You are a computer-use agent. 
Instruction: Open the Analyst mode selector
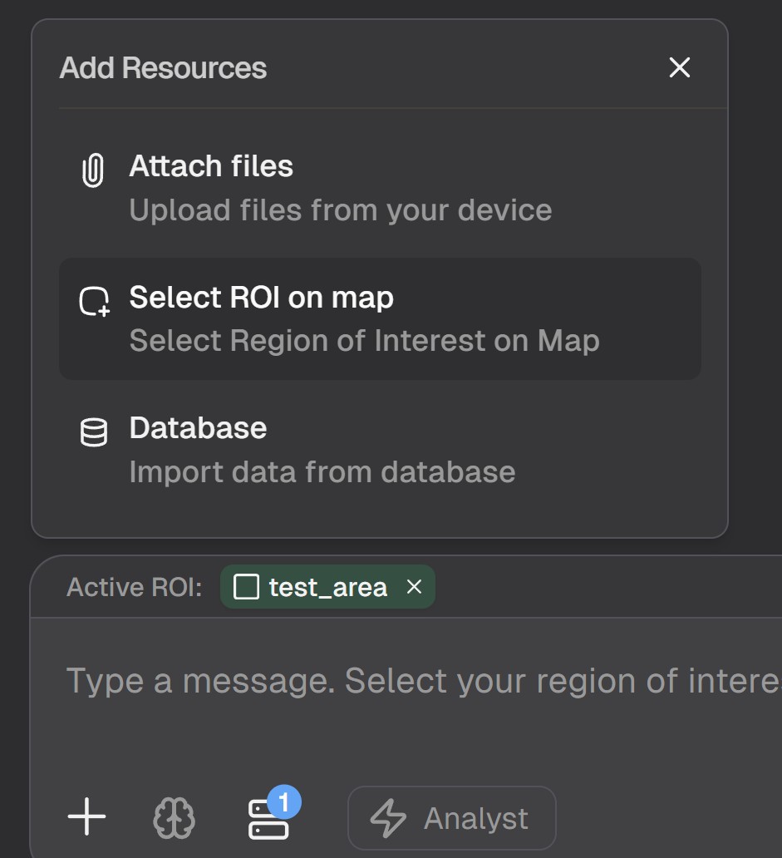tap(452, 818)
